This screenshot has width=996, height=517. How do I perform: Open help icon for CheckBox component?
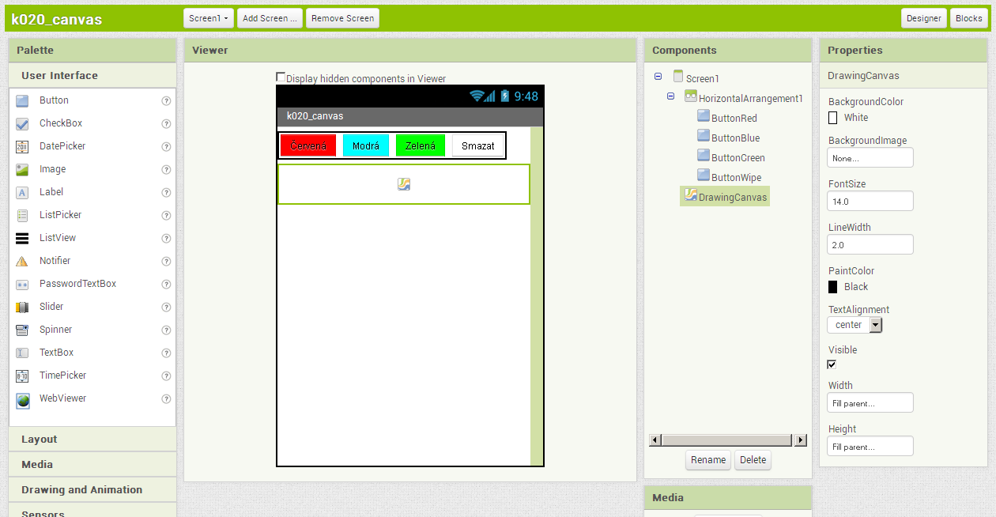tap(166, 124)
